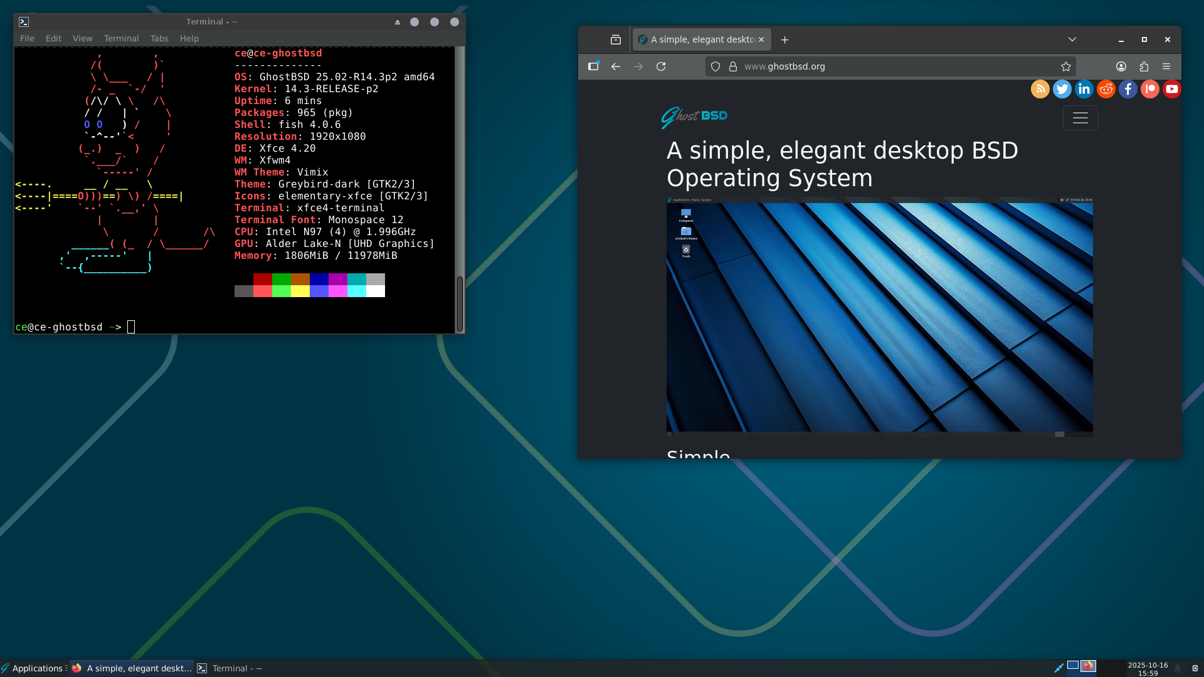The image size is (1204, 677).
Task: Expand the list all tabs chevron
Action: (1072, 39)
